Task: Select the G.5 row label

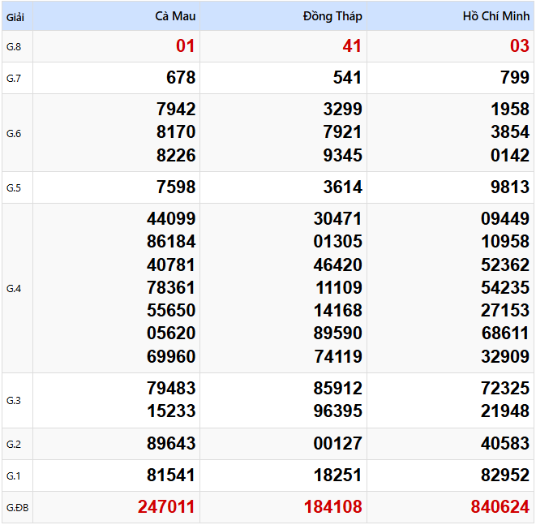Action: pyautogui.click(x=14, y=187)
